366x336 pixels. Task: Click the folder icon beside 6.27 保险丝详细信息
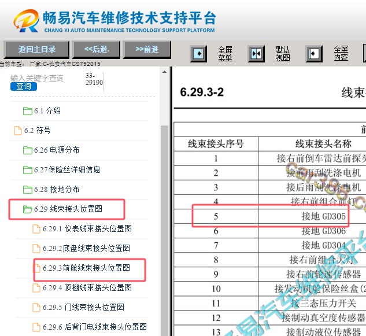tap(28, 170)
